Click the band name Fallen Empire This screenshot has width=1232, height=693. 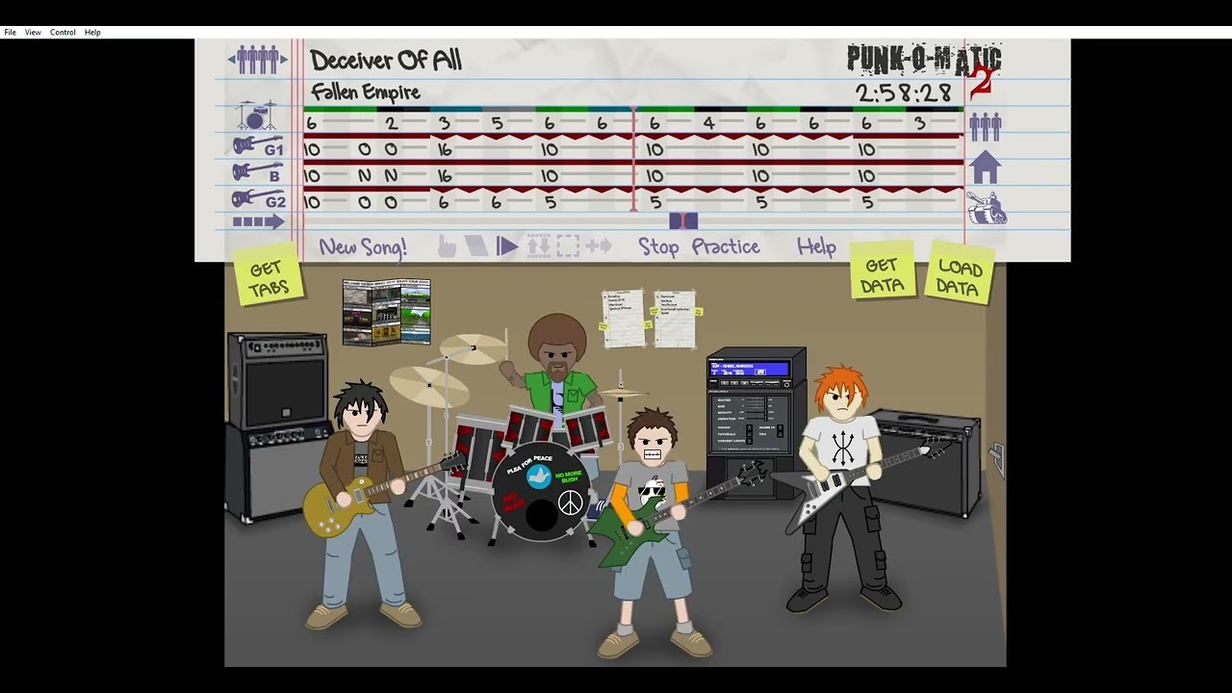coord(365,92)
